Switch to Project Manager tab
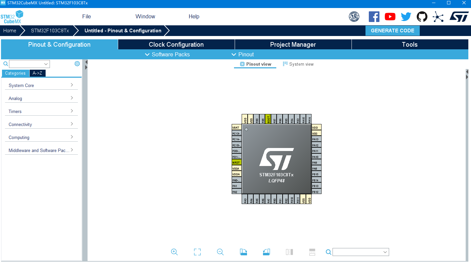This screenshot has height=263, width=471. tap(293, 44)
